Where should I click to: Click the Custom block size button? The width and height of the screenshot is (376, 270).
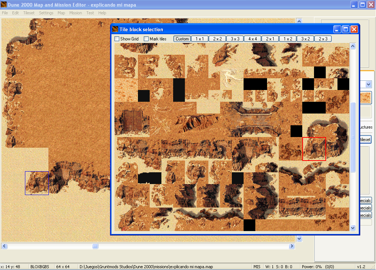pyautogui.click(x=182, y=39)
